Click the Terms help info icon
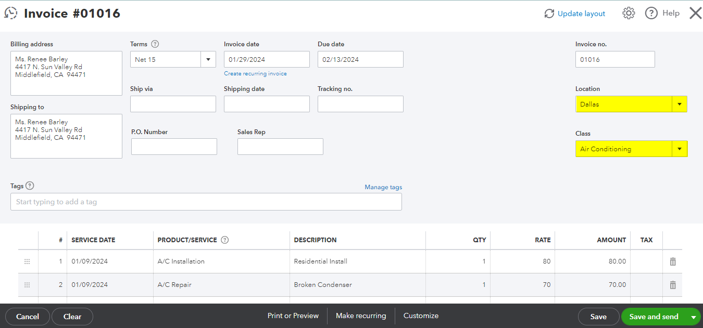 tap(155, 44)
